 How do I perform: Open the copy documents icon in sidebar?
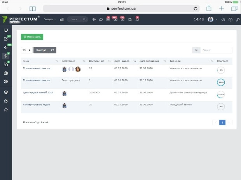pos(6,64)
